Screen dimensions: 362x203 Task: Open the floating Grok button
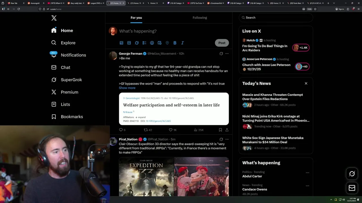(352, 174)
